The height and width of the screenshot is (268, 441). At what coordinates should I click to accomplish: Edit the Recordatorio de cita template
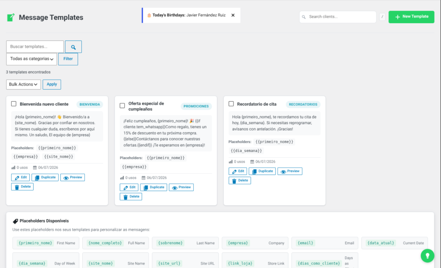(238, 171)
